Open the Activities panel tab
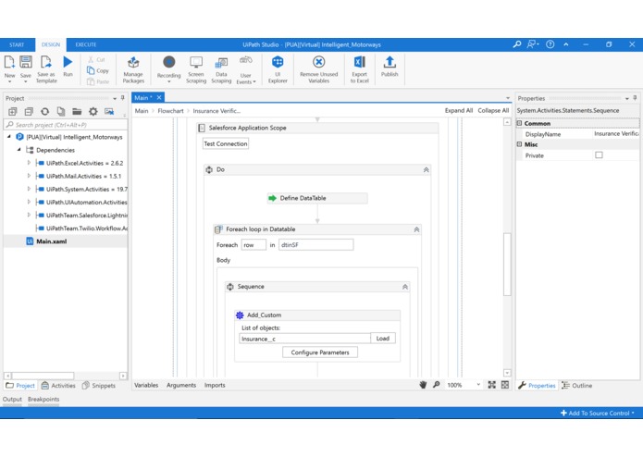Screen dimensions: 643x457 (58, 386)
